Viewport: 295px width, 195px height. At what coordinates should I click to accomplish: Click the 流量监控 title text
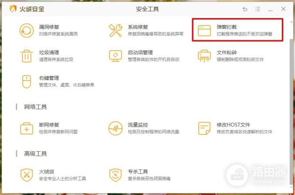pyautogui.click(x=138, y=125)
